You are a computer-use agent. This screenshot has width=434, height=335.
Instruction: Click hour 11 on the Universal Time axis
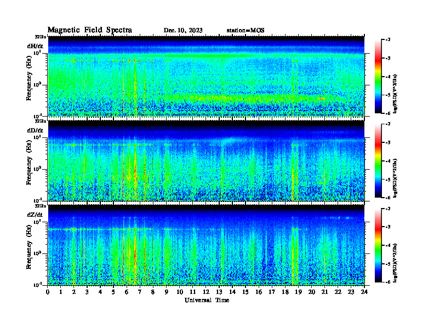(193, 292)
